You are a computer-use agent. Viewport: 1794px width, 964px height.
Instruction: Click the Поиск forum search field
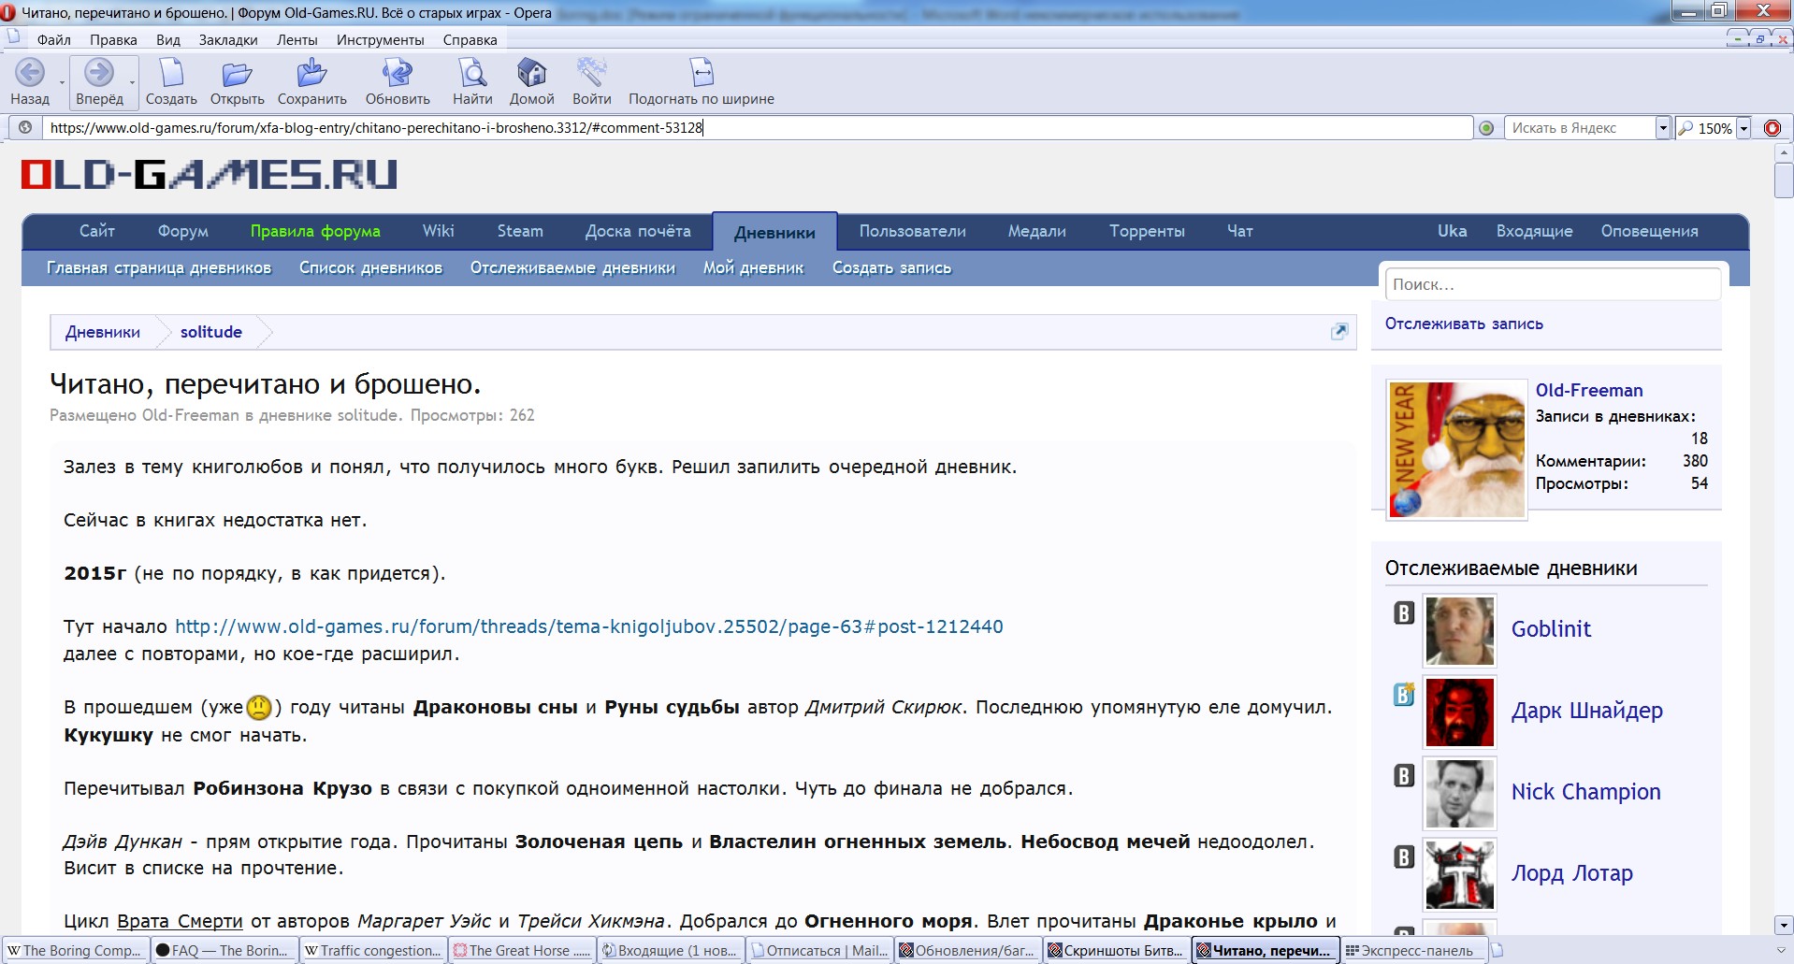tap(1552, 284)
